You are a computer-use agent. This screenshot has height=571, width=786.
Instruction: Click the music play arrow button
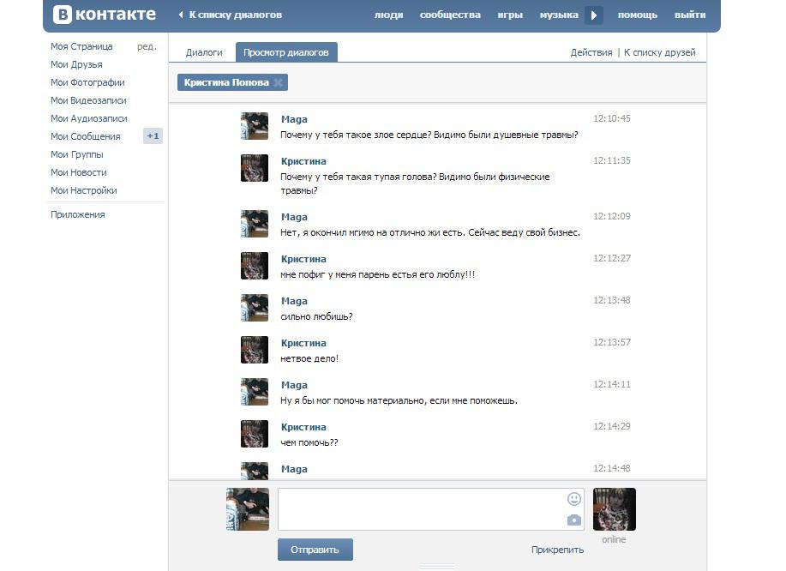[x=594, y=15]
